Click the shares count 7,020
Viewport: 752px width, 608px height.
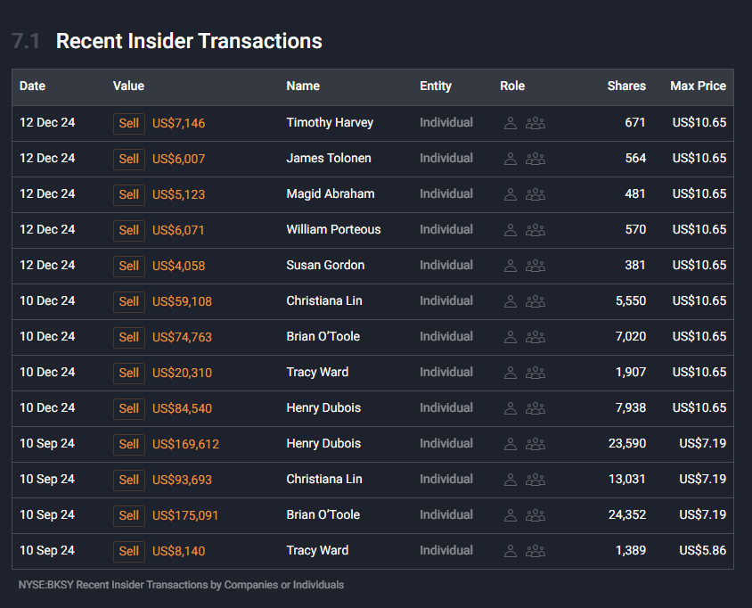point(630,337)
